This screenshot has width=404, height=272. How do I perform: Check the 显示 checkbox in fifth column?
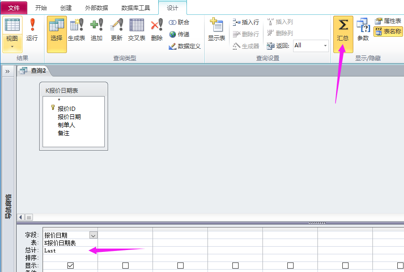tap(290, 265)
